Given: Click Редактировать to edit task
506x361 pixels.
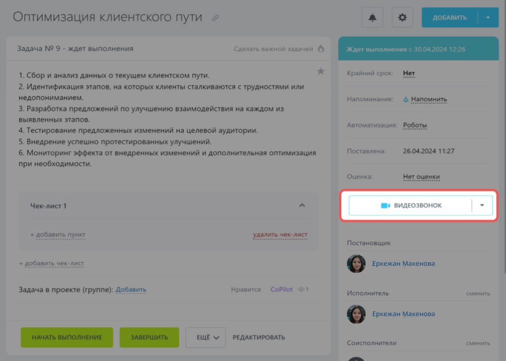Looking at the screenshot, I should (258, 337).
